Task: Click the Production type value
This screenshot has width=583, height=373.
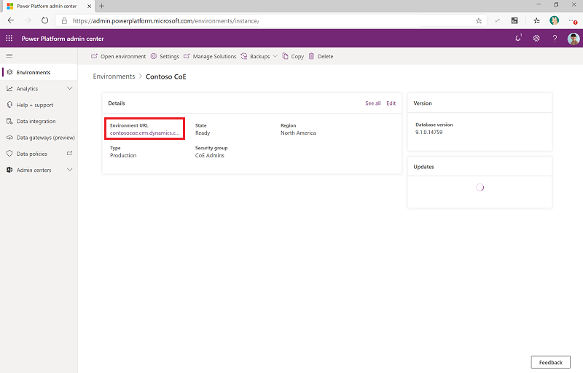Action: click(x=123, y=155)
